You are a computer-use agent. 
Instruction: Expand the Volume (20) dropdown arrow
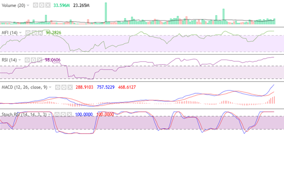pos(28,5)
